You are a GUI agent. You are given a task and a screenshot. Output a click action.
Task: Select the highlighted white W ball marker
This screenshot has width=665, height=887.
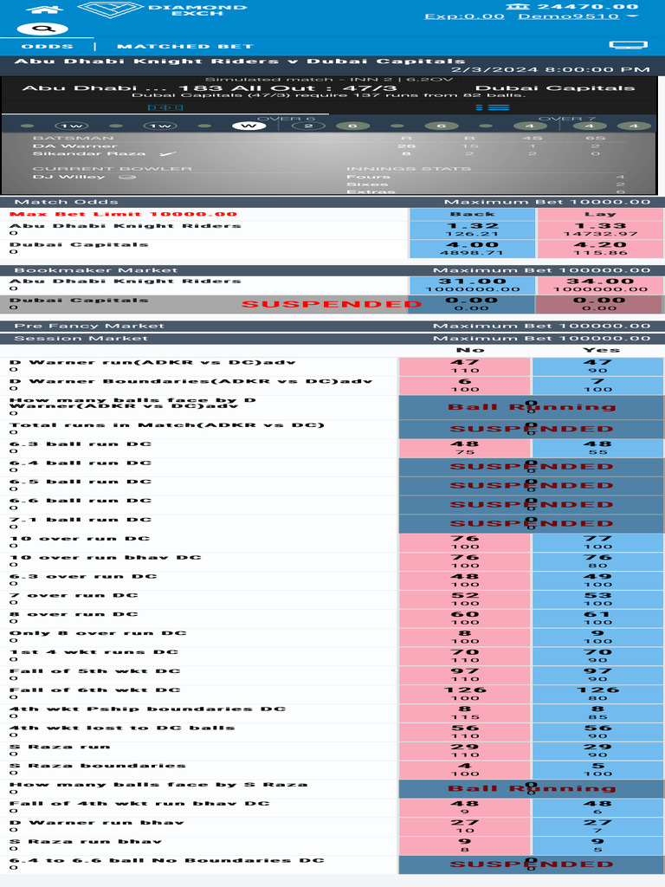tap(249, 126)
